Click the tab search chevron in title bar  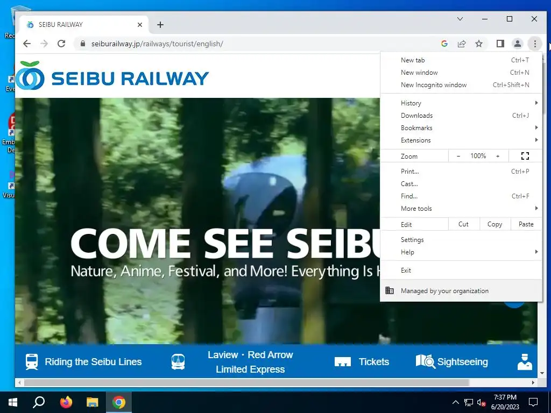(460, 19)
